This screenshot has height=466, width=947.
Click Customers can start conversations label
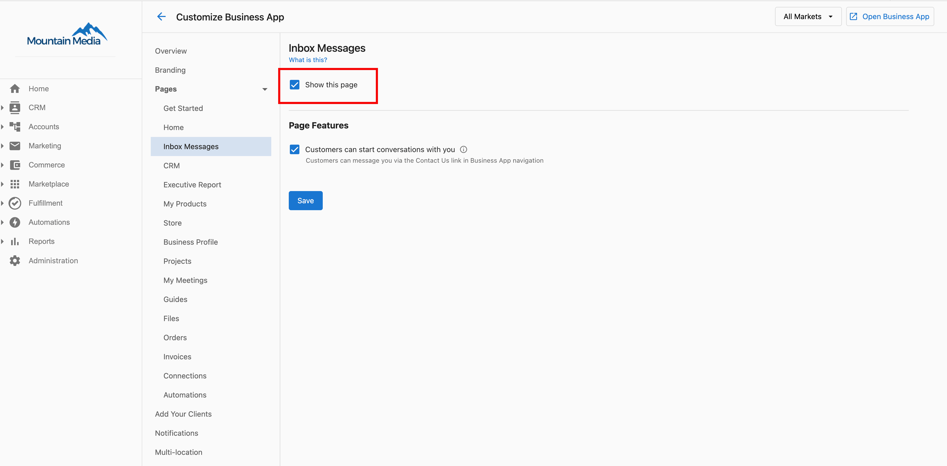tap(380, 150)
